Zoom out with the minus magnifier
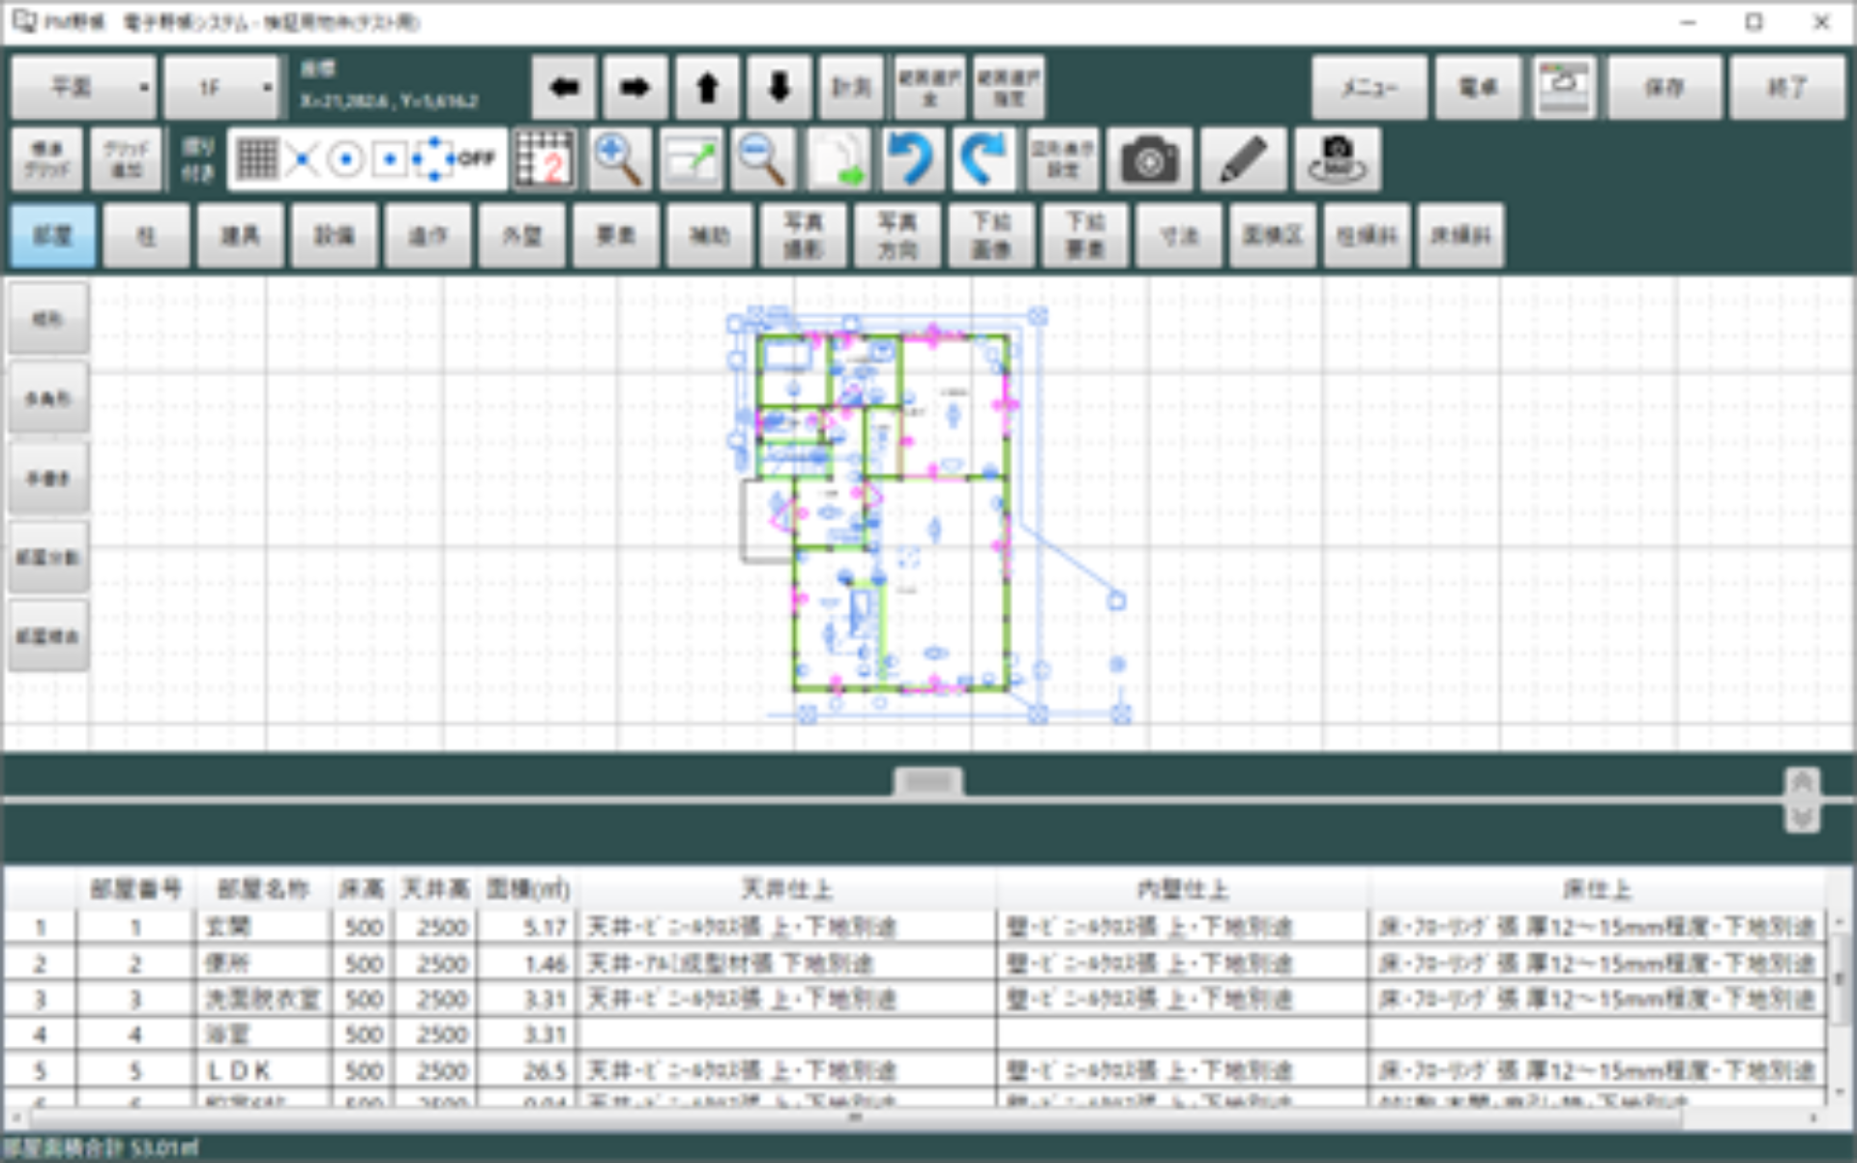 pos(763,160)
